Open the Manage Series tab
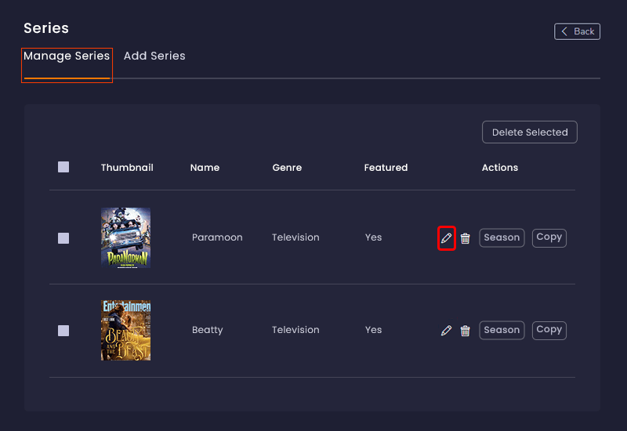This screenshot has width=627, height=431. (67, 56)
